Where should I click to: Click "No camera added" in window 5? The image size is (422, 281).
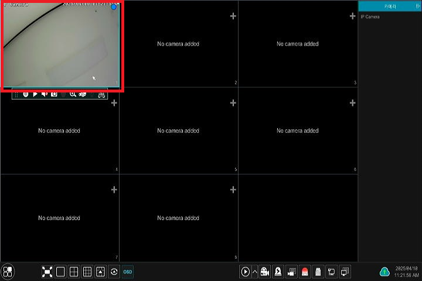(x=178, y=131)
